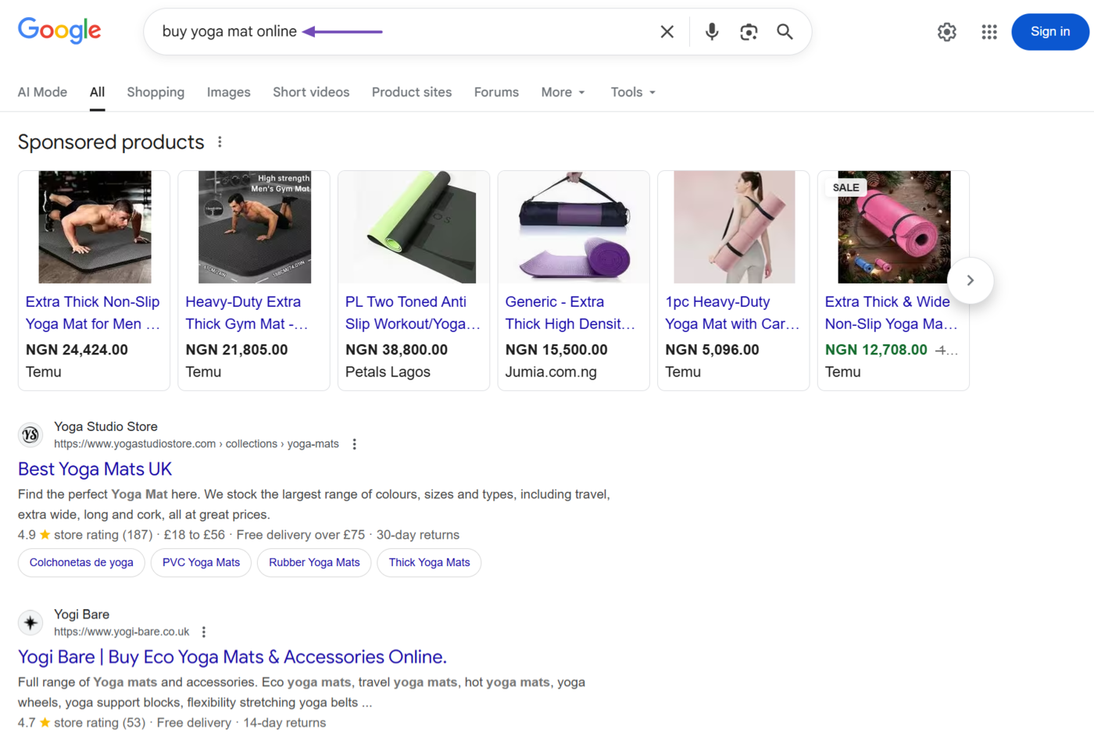Open the Yogi Bare Eco Yoga Mats result
The height and width of the screenshot is (734, 1094).
pyautogui.click(x=232, y=657)
